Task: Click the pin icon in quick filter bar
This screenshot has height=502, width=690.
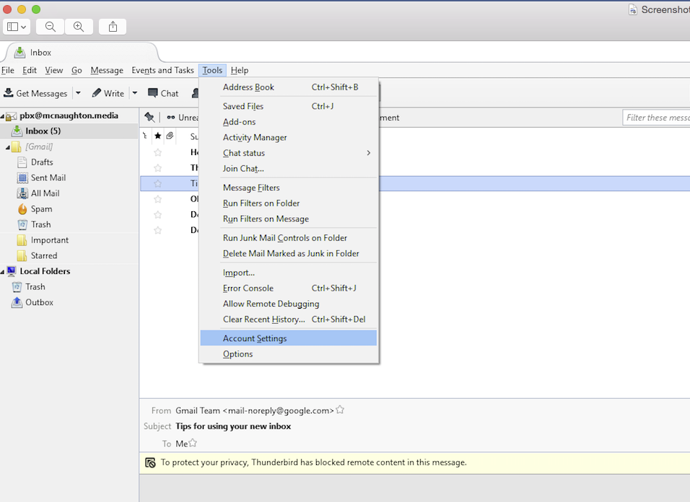Action: pos(149,118)
